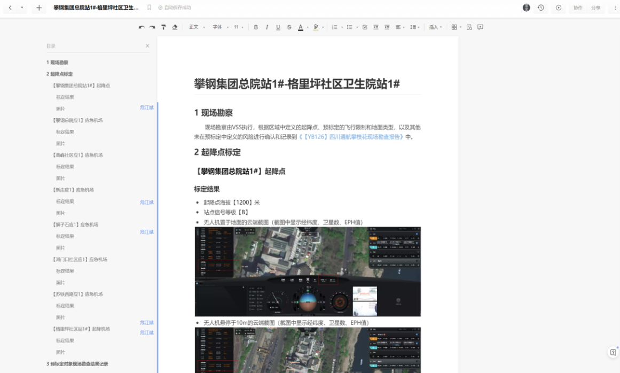Insert a bulleted list

tap(350, 27)
